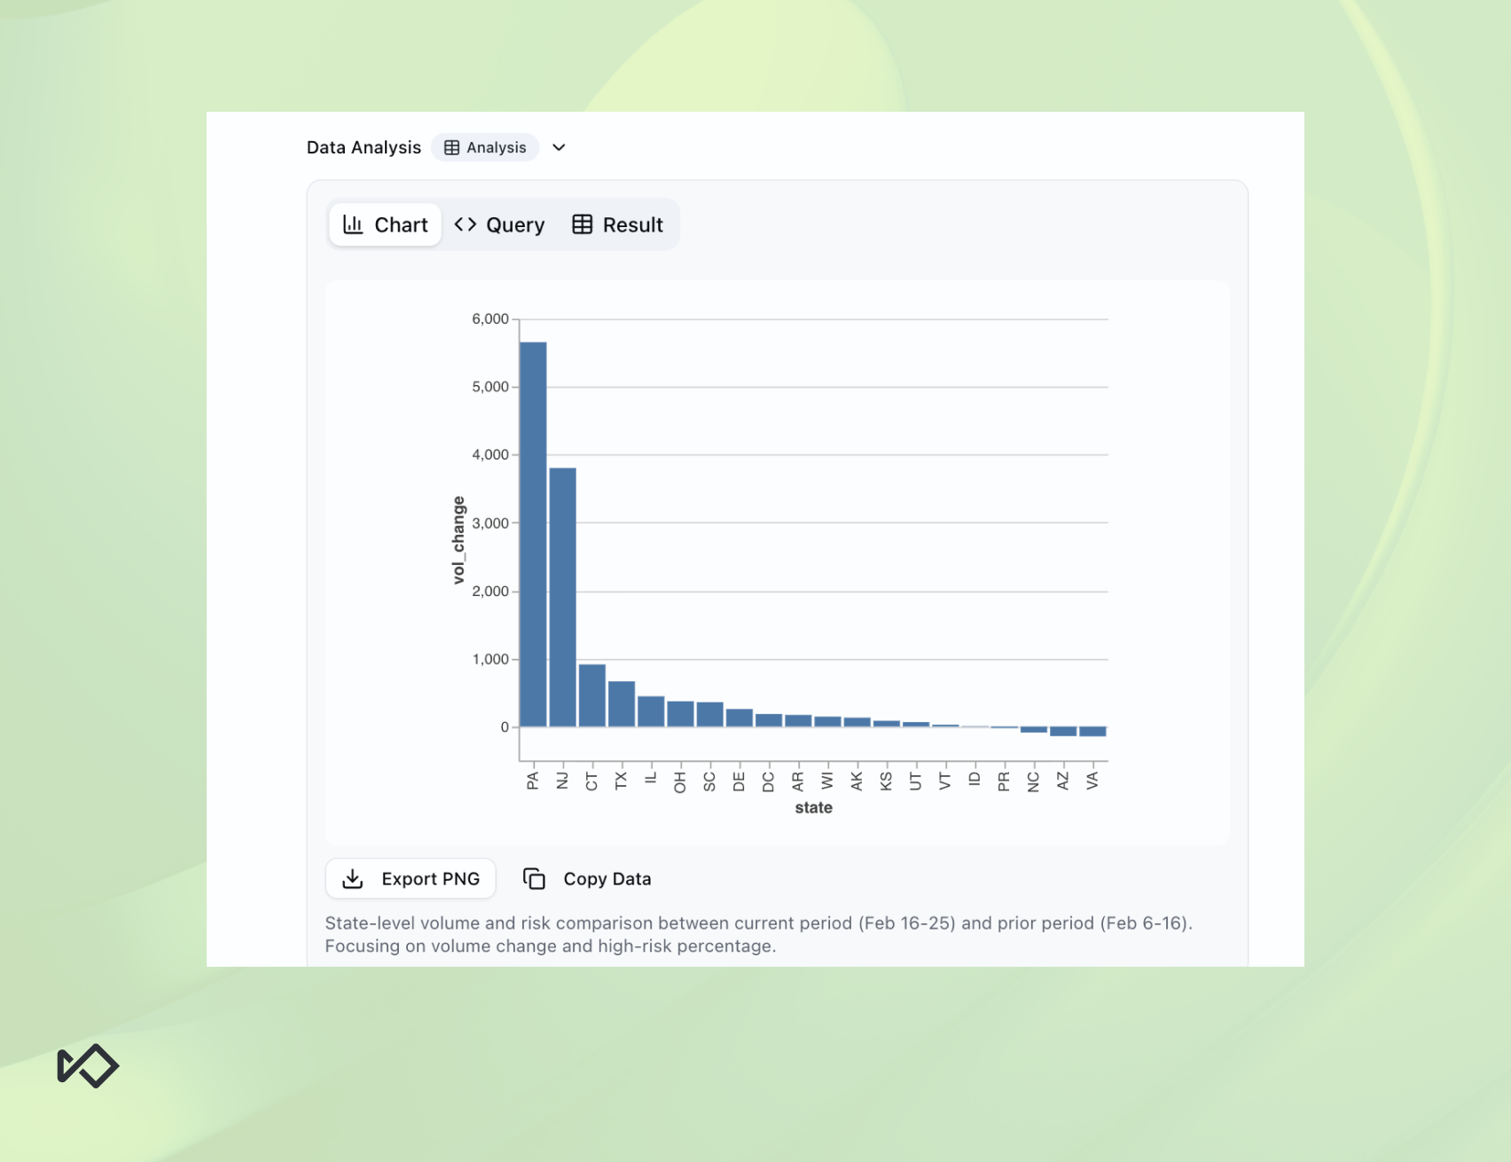Screen dimensions: 1511x1162
Task: Switch to the Chart tab
Action: point(385,225)
